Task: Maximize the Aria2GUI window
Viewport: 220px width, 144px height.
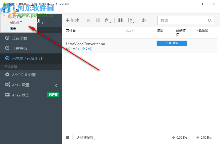Action: (201, 4)
